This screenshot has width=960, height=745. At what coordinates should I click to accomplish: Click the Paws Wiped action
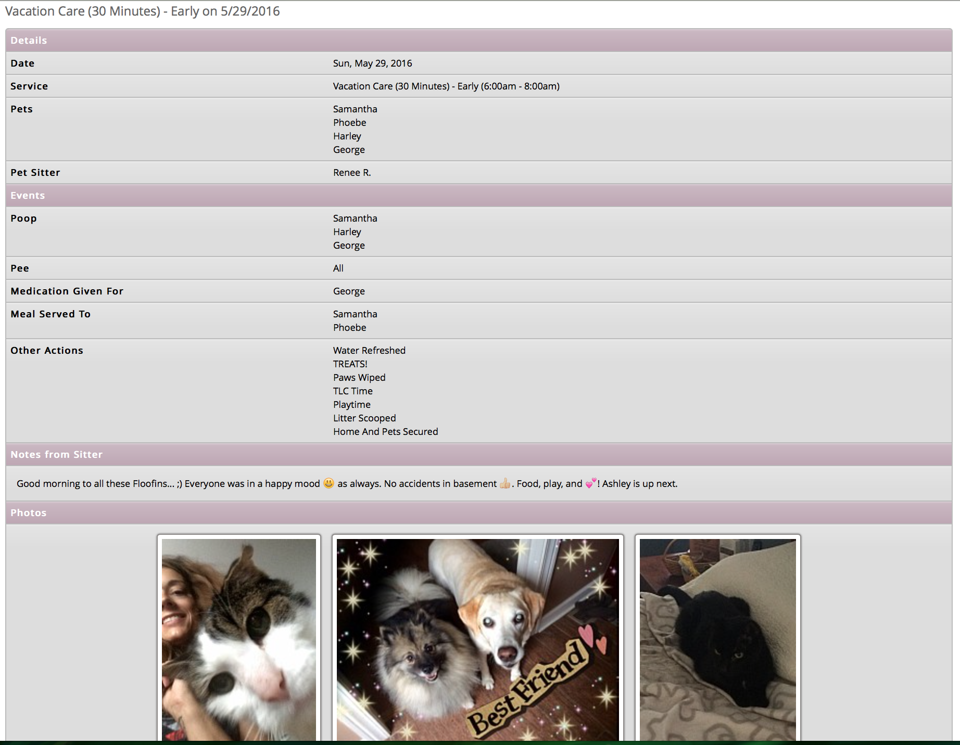coord(359,377)
